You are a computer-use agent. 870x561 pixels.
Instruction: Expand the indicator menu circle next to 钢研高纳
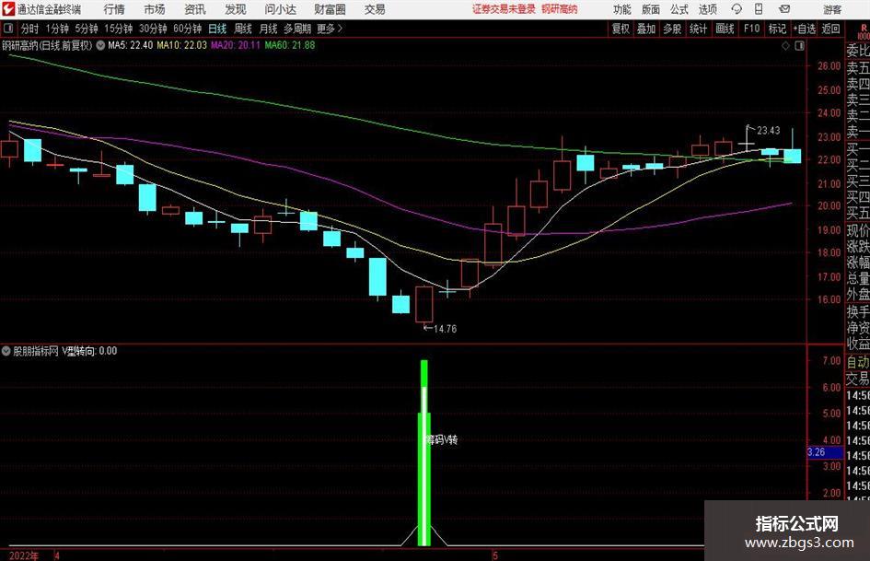click(x=100, y=45)
